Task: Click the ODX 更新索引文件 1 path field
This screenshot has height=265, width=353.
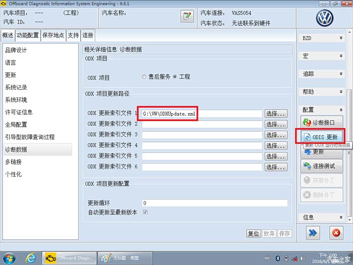Action: tap(202, 114)
